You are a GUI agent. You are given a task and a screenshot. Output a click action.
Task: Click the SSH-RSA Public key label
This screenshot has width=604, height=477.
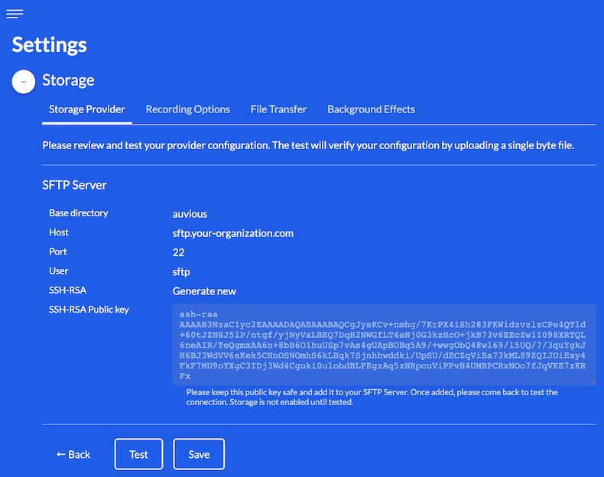tap(89, 310)
